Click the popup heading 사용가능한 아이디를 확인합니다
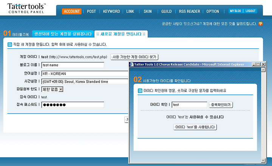The height and width of the screenshot is (166, 272). (x=167, y=81)
